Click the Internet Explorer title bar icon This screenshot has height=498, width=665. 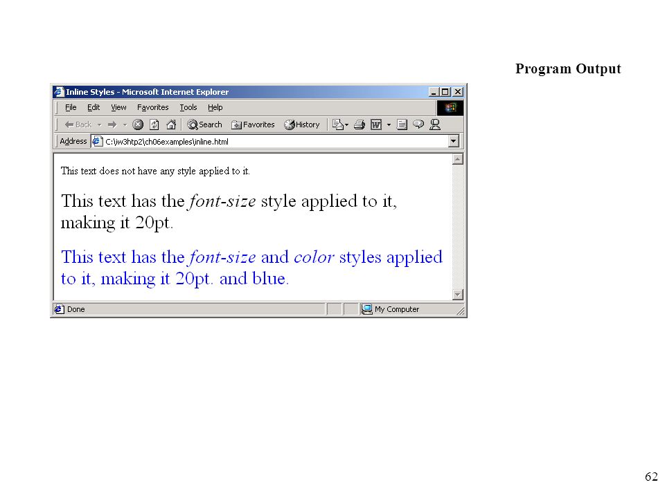tap(59, 92)
